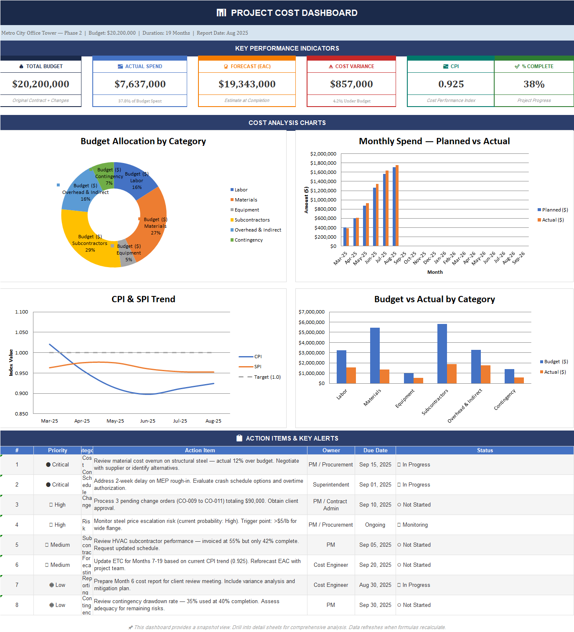The height and width of the screenshot is (632, 574).
Task: Click the clipboard icon in Action Items header
Action: click(x=239, y=438)
